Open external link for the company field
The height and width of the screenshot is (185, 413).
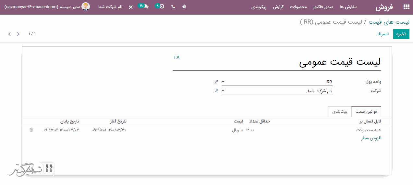[x=216, y=91]
